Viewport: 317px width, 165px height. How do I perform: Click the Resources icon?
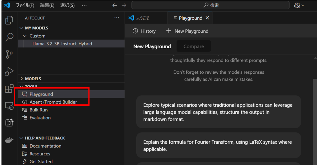25,154
